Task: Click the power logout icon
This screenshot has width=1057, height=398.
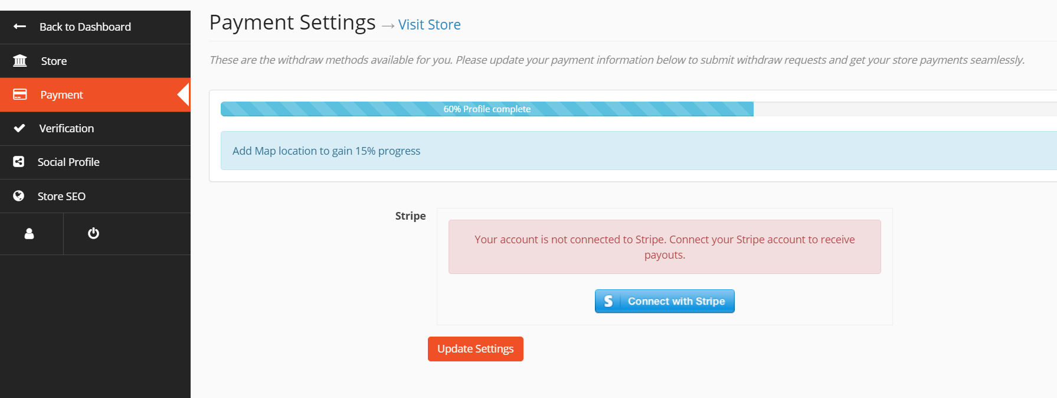Action: click(x=93, y=234)
